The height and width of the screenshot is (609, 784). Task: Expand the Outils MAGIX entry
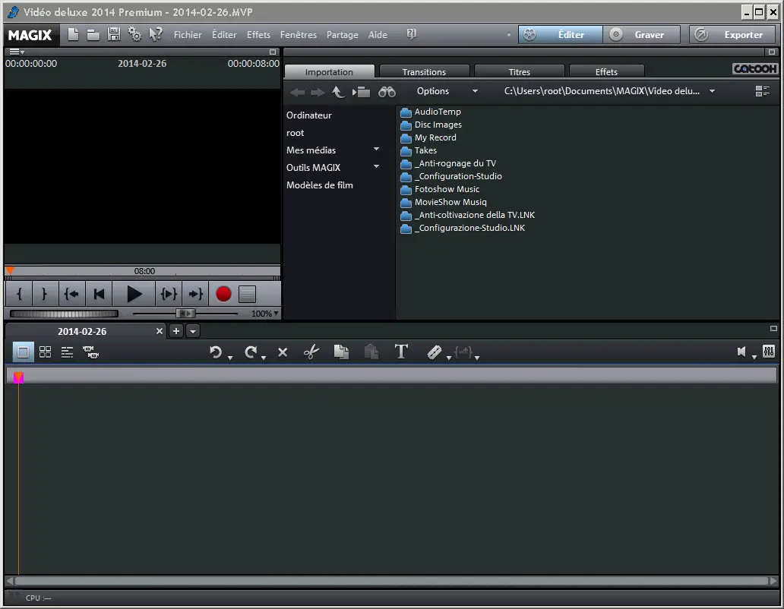click(377, 167)
